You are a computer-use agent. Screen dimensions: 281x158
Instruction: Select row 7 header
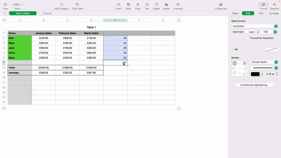[x=4, y=62]
